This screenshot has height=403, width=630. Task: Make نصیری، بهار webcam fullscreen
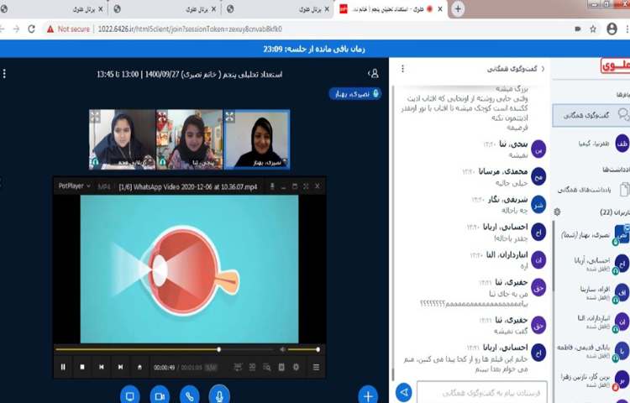tap(230, 117)
